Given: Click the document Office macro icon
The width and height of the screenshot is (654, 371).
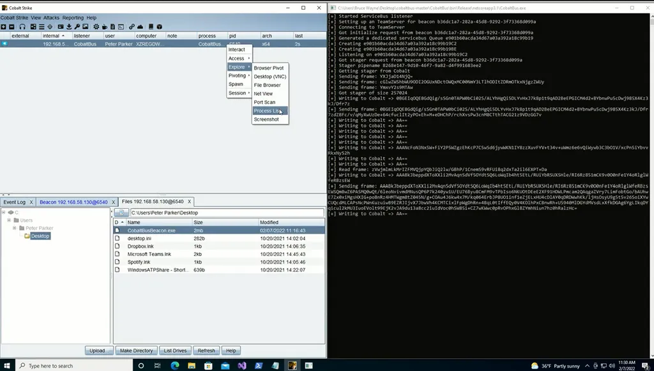Looking at the screenshot, I should tap(112, 27).
